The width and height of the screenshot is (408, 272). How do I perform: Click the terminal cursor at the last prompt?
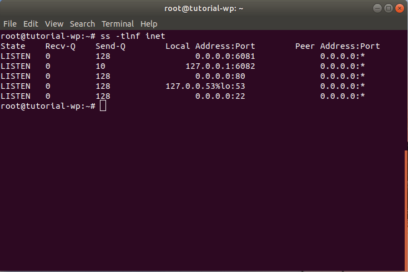[x=103, y=105]
